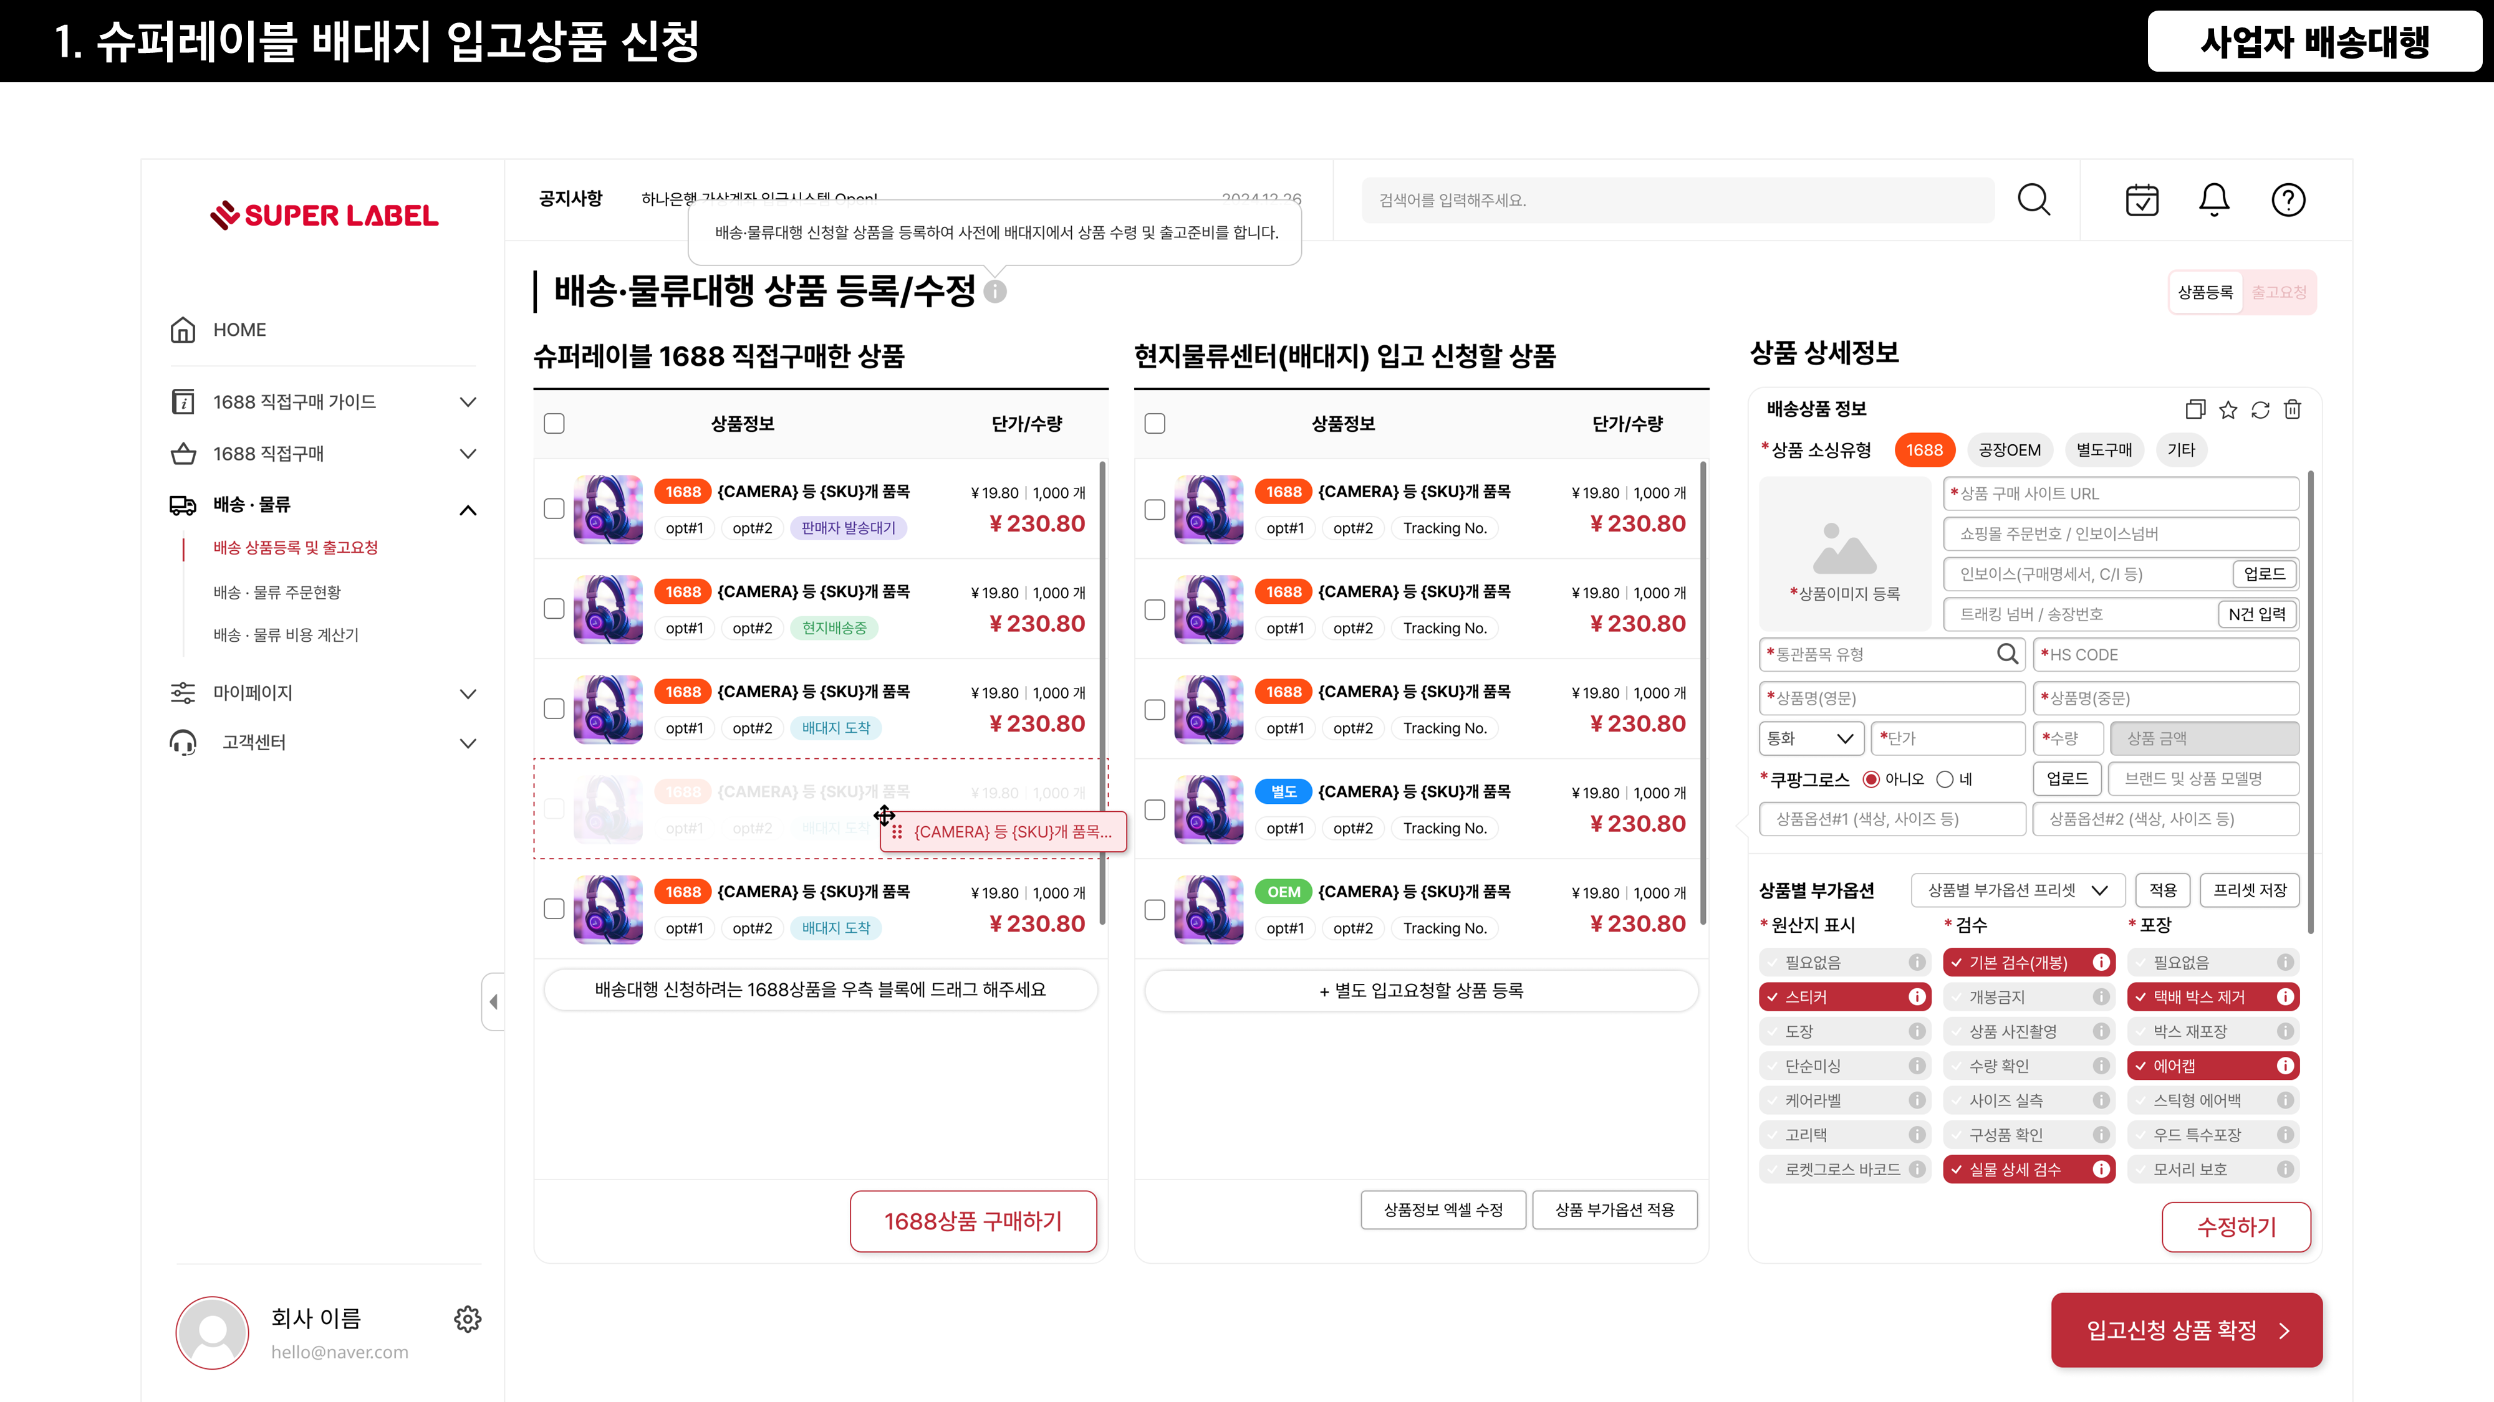Click the info icon on 스티커 option
2494x1402 pixels.
tap(1916, 996)
